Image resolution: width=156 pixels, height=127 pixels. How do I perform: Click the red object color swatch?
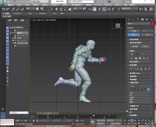pyautogui.click(x=153, y=23)
